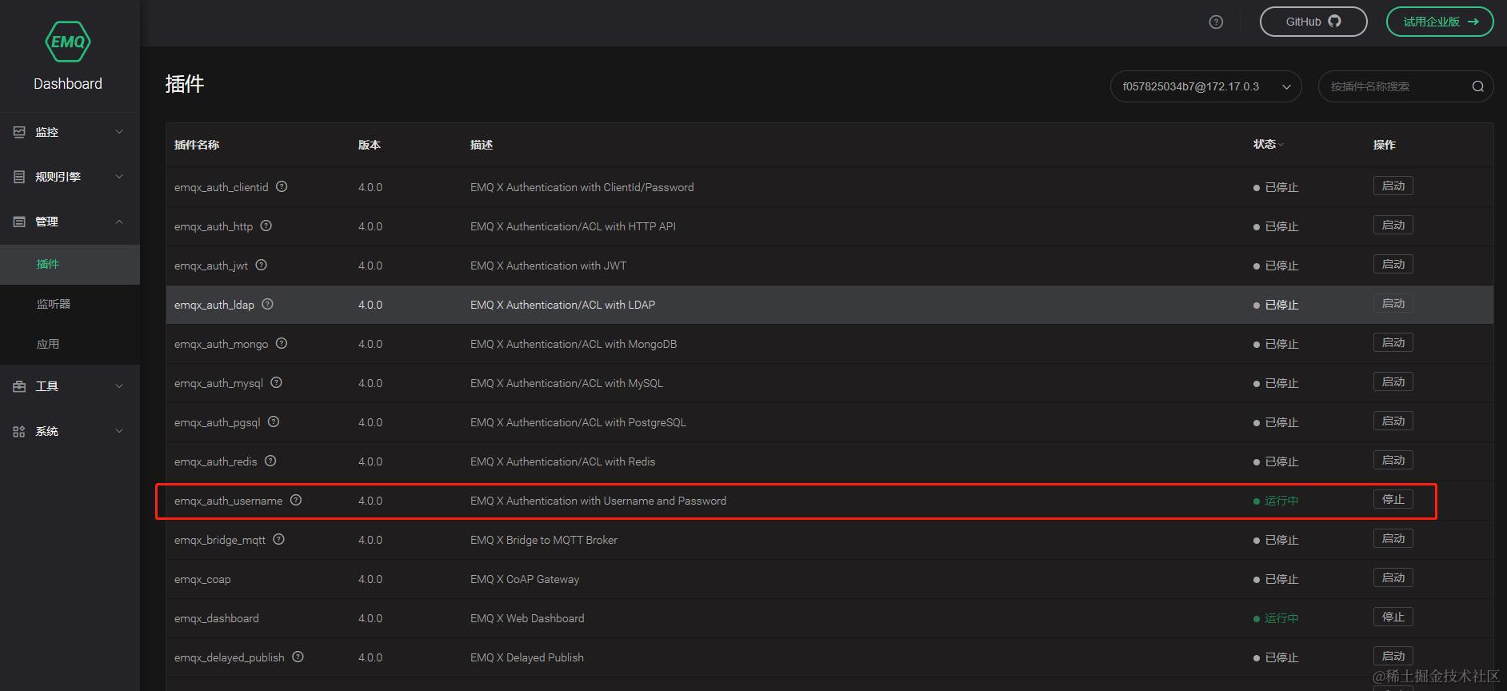1507x691 pixels.
Task: Start the emqx_auth_ldap plugin
Action: (x=1393, y=303)
